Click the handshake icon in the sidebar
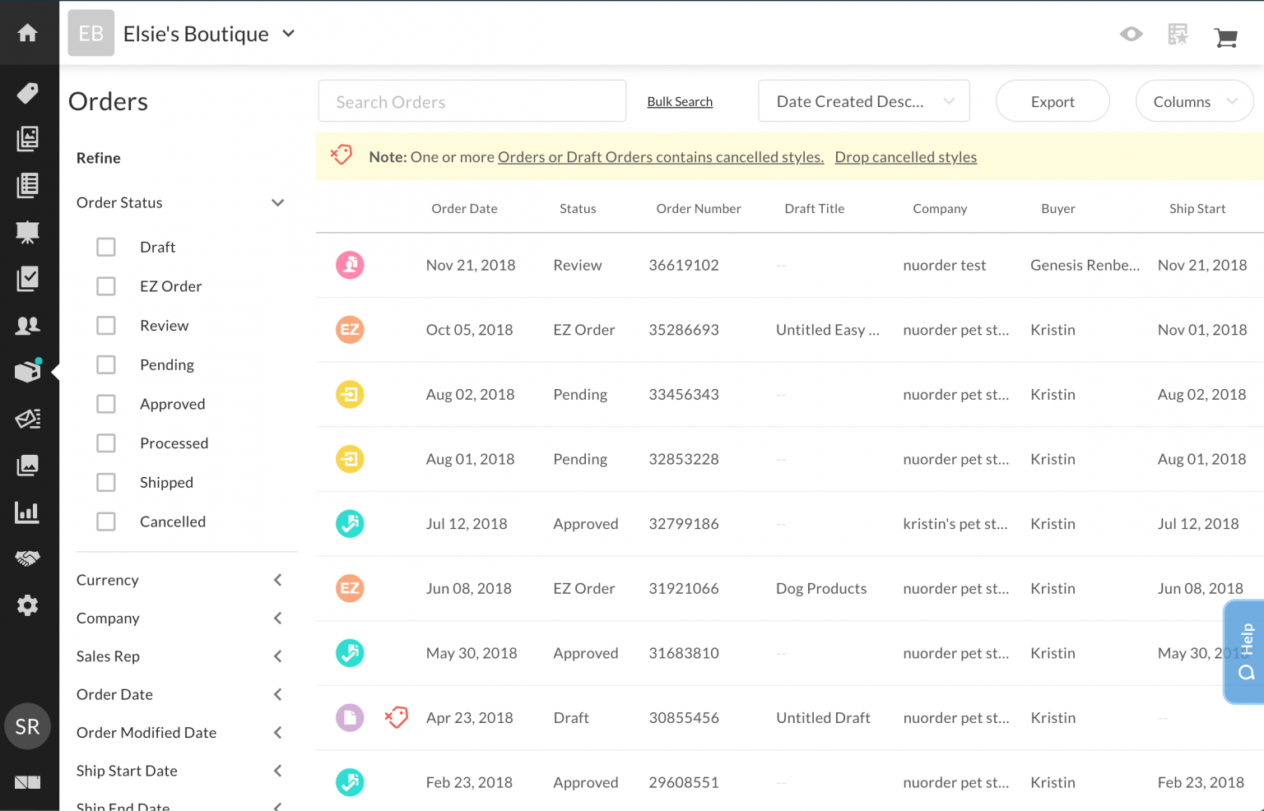Screen dimensions: 1264x811 [x=29, y=558]
